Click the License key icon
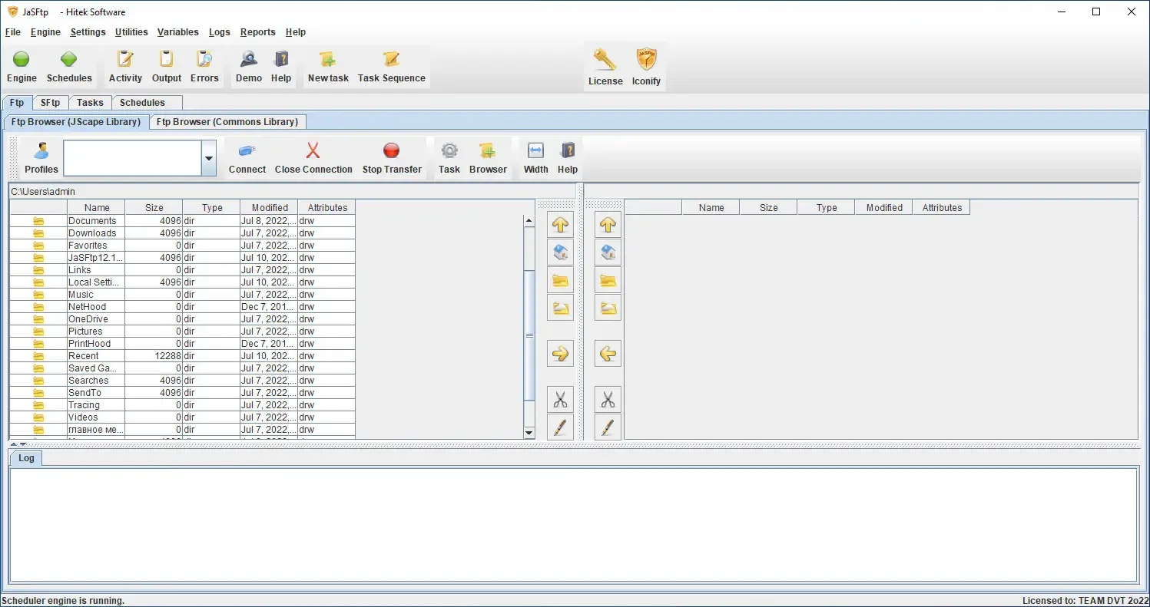This screenshot has width=1150, height=607. point(605,60)
